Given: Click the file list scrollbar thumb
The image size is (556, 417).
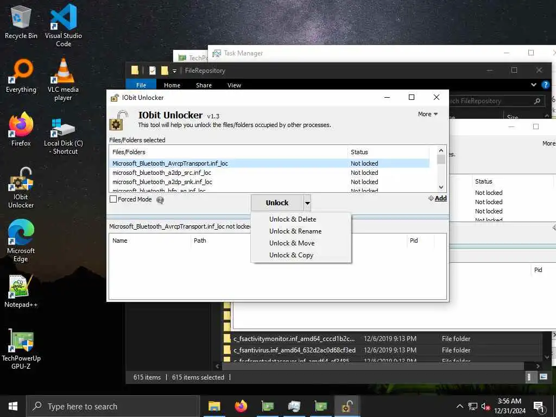Looking at the screenshot, I should tap(441, 159).
